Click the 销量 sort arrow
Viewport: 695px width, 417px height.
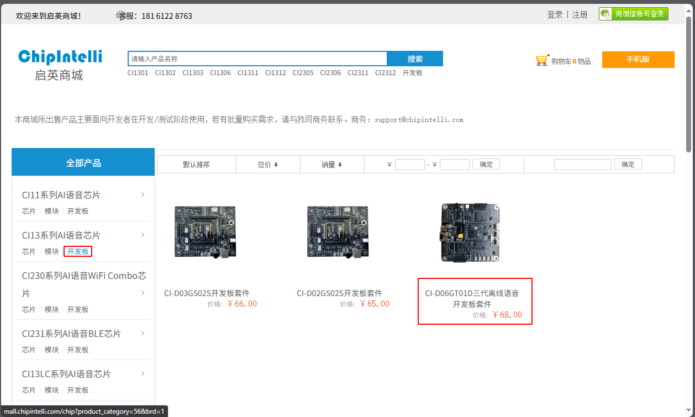[x=340, y=165]
